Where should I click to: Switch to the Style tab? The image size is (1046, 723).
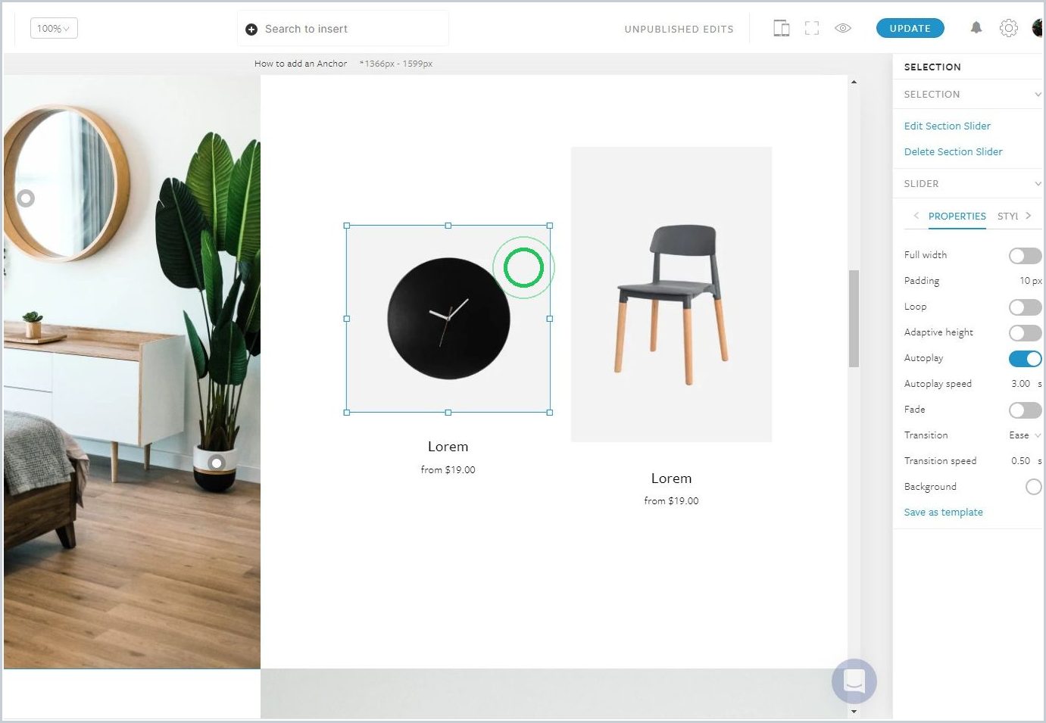[x=1007, y=217]
